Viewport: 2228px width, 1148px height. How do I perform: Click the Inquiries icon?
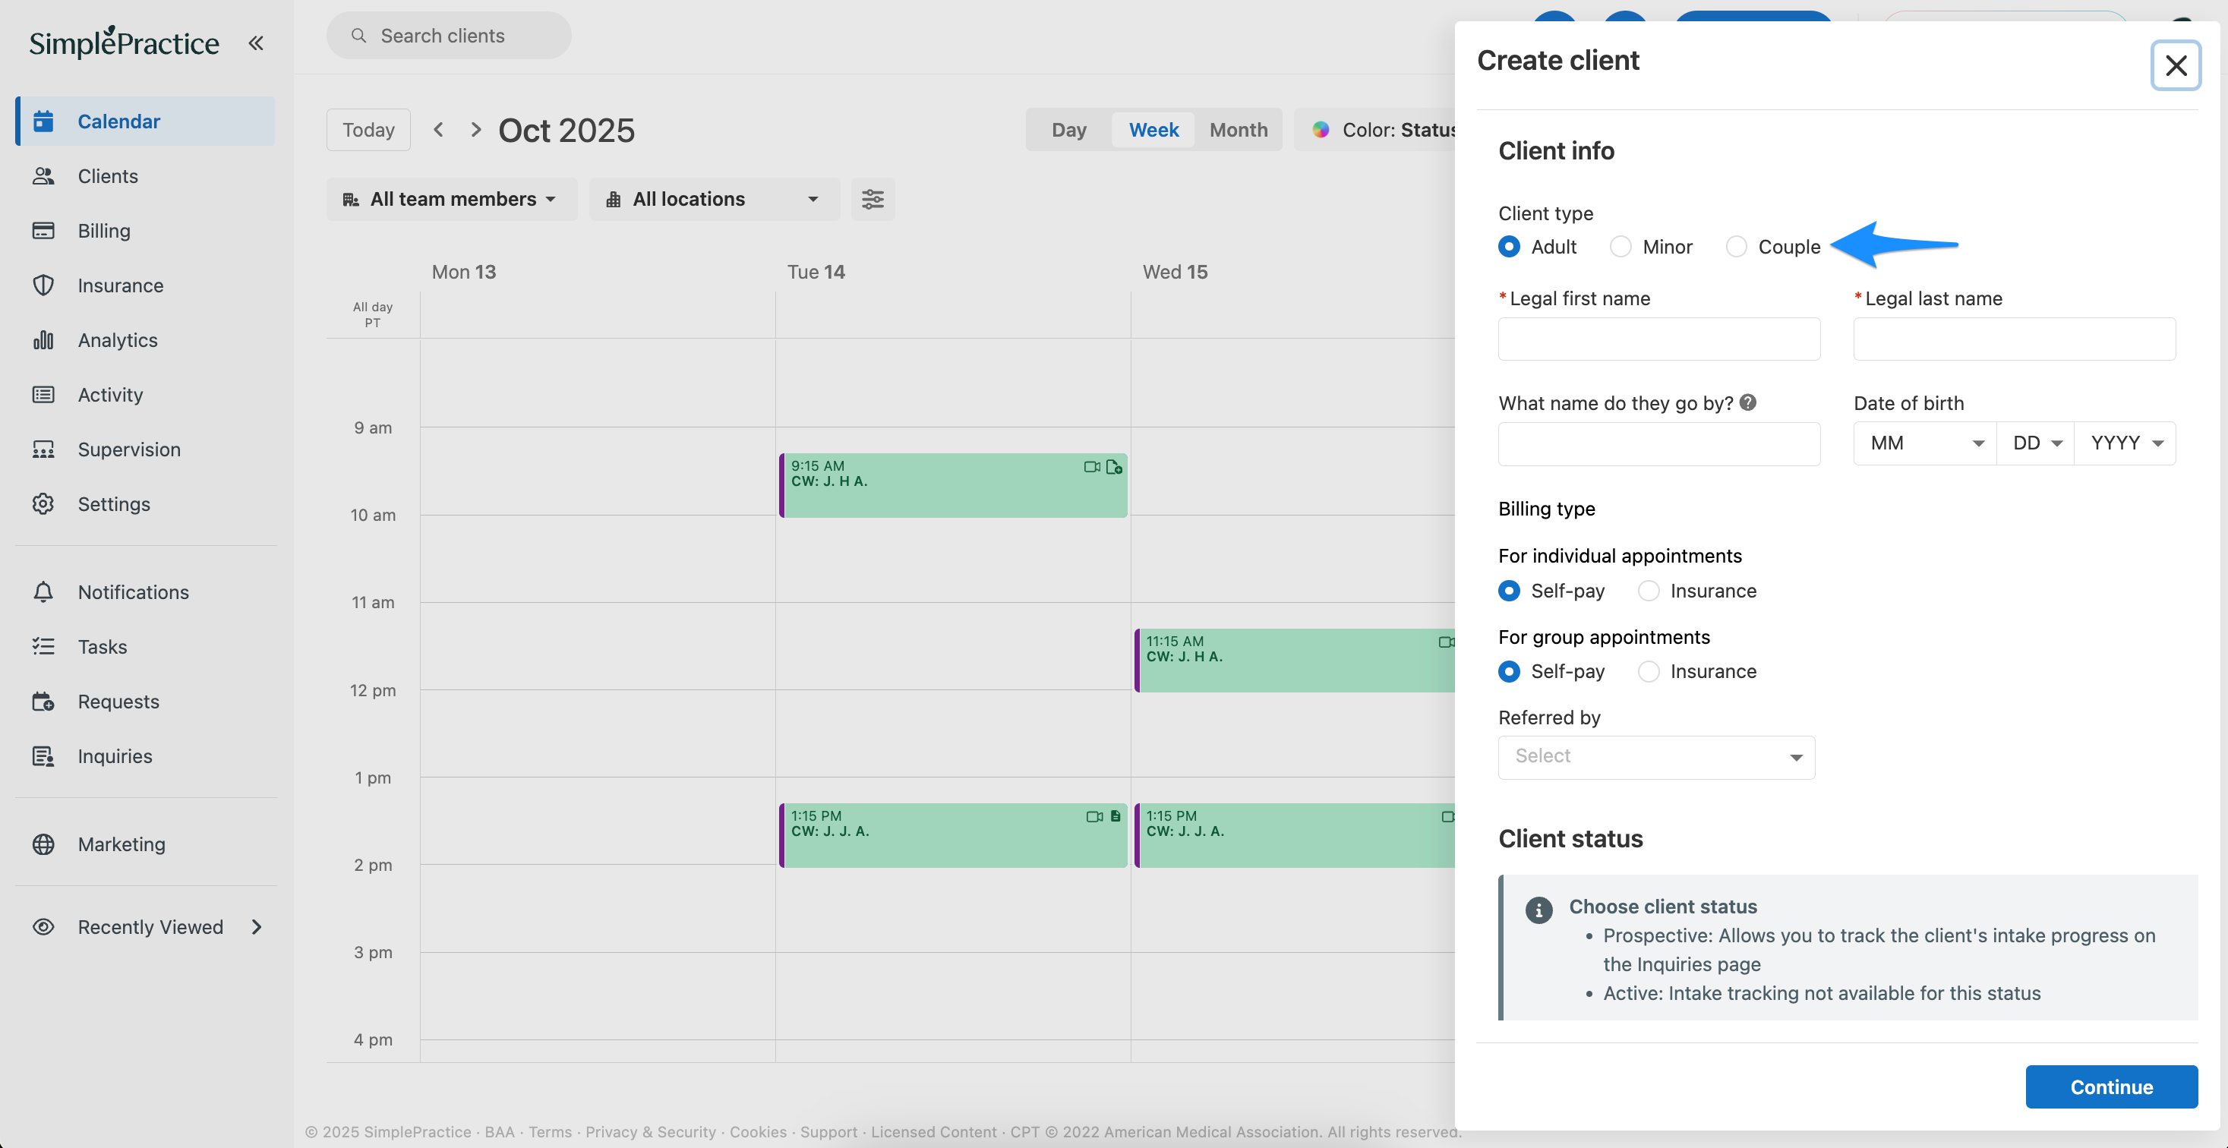coord(43,756)
